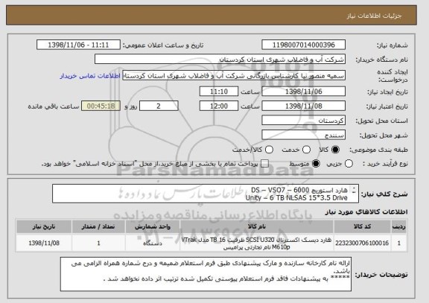Screen dimensions: 429x303
Task: Click the جزئیات اطلاعات نیاز header title
Action: 374,16
